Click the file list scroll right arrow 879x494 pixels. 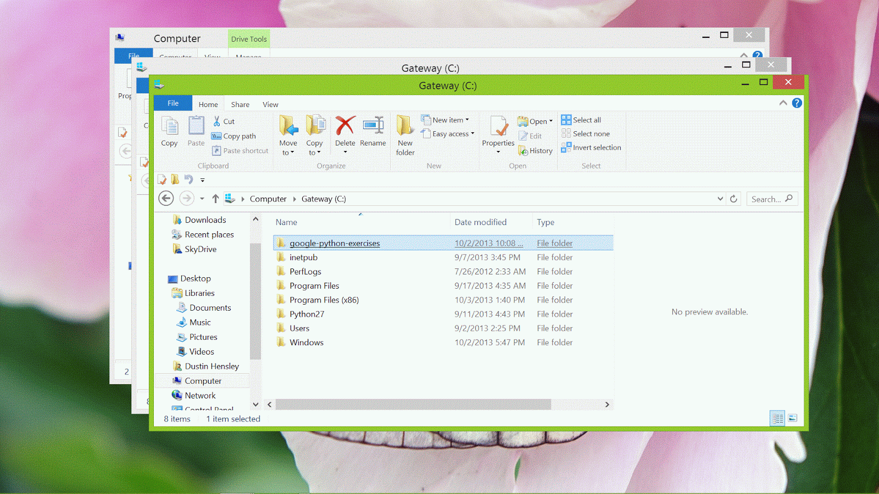click(607, 405)
